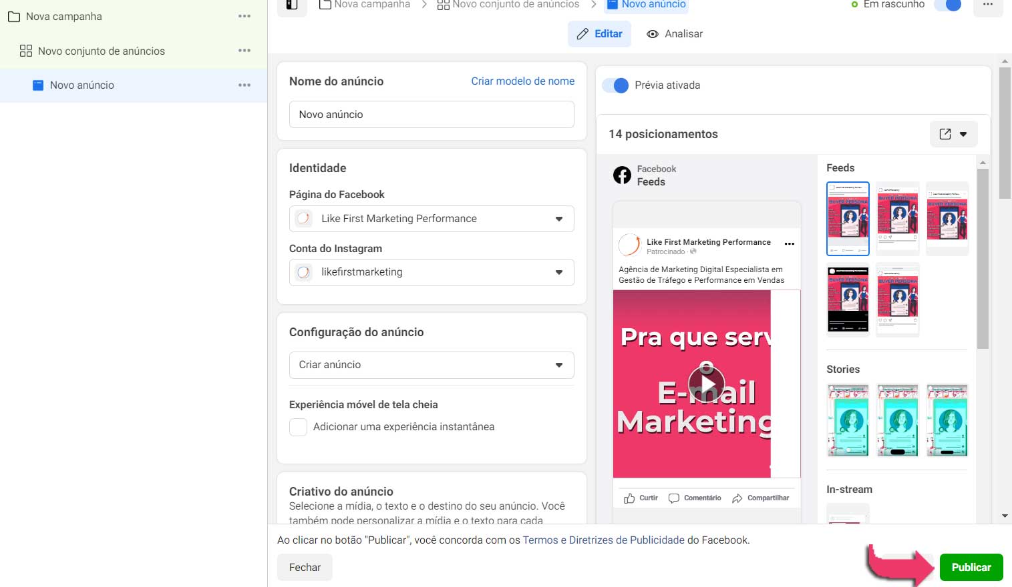The height and width of the screenshot is (587, 1012).
Task: Open the Página do Facebook dropdown
Action: 432,219
